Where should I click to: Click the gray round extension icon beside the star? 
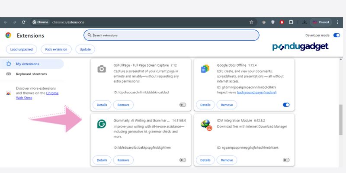[x=264, y=22]
